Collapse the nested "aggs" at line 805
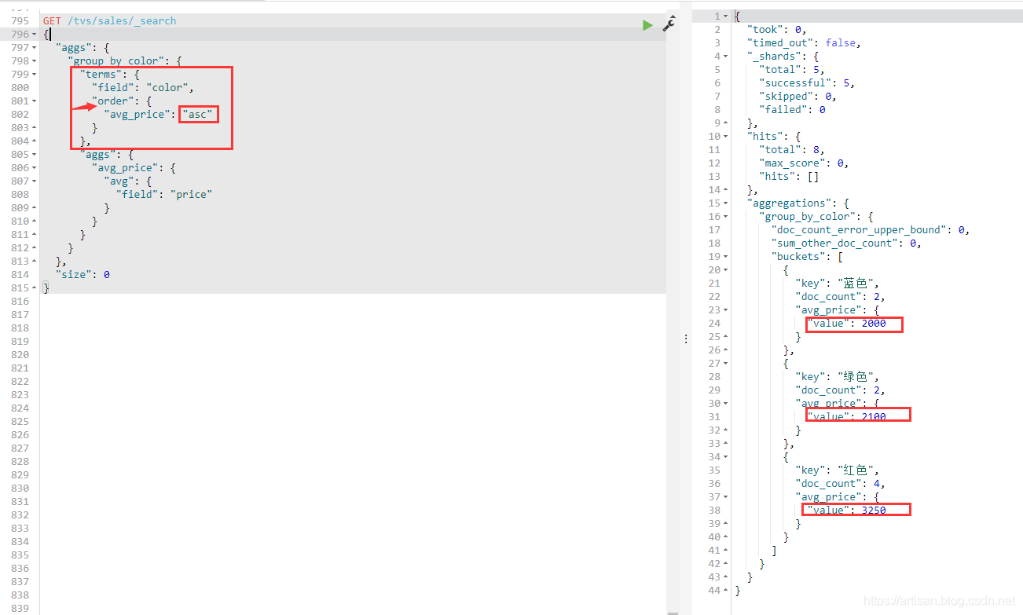Viewport: 1023px width, 615px height. coord(35,155)
